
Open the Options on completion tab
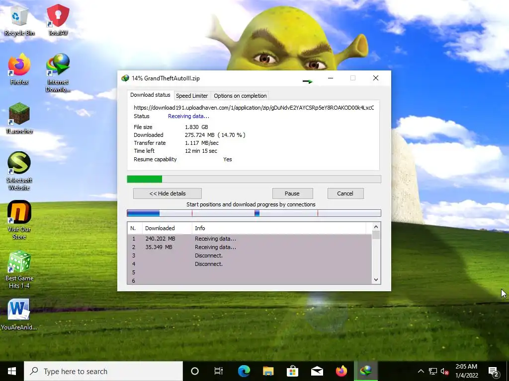pos(240,96)
